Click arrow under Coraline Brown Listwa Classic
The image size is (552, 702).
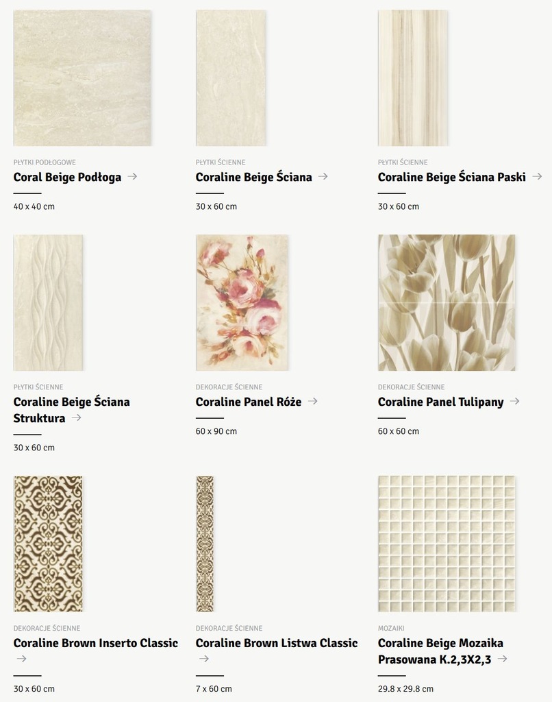(204, 659)
